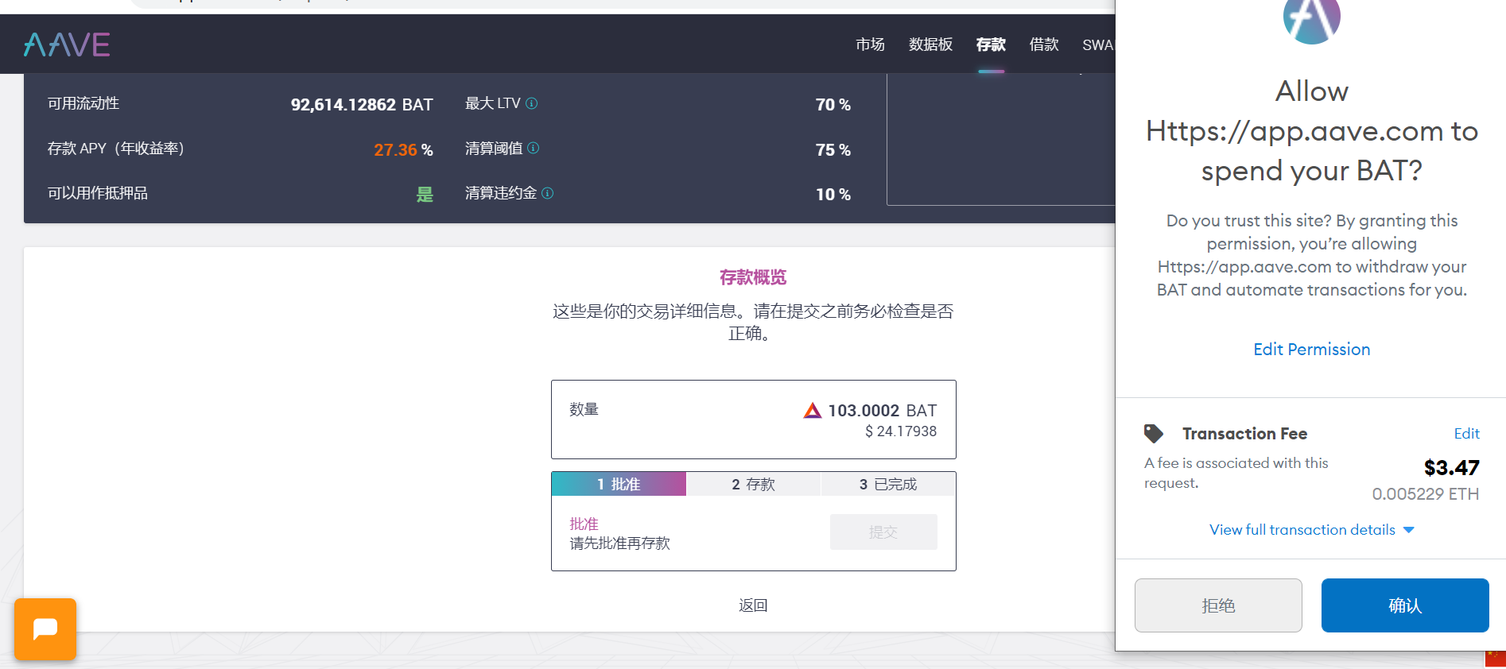Click the 70 % max LTV value
The width and height of the screenshot is (1506, 669).
click(833, 105)
